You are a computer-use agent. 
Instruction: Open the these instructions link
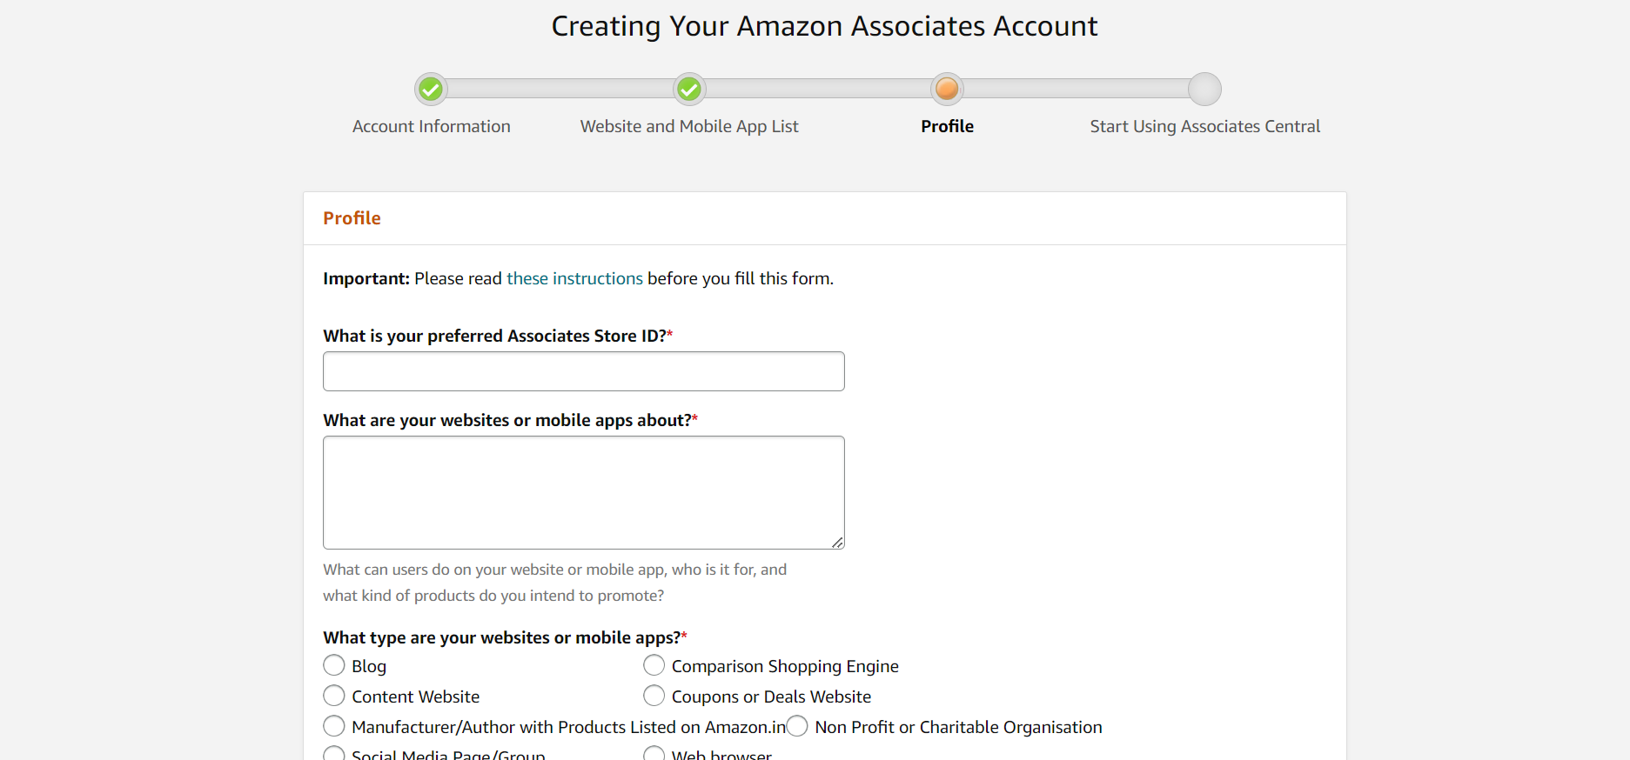(574, 278)
